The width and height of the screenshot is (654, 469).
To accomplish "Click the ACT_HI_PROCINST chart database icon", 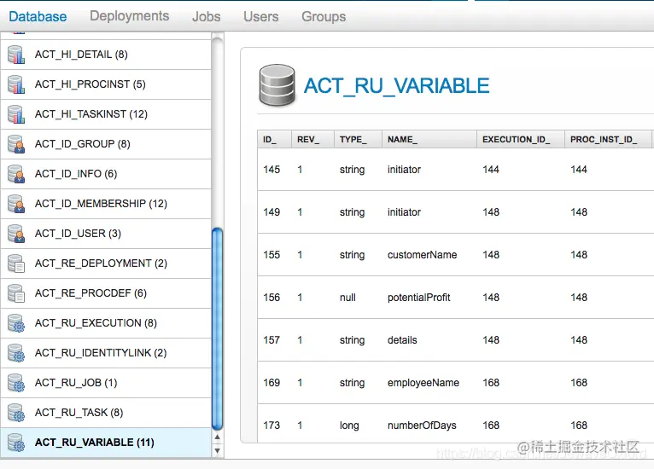I will [16, 84].
